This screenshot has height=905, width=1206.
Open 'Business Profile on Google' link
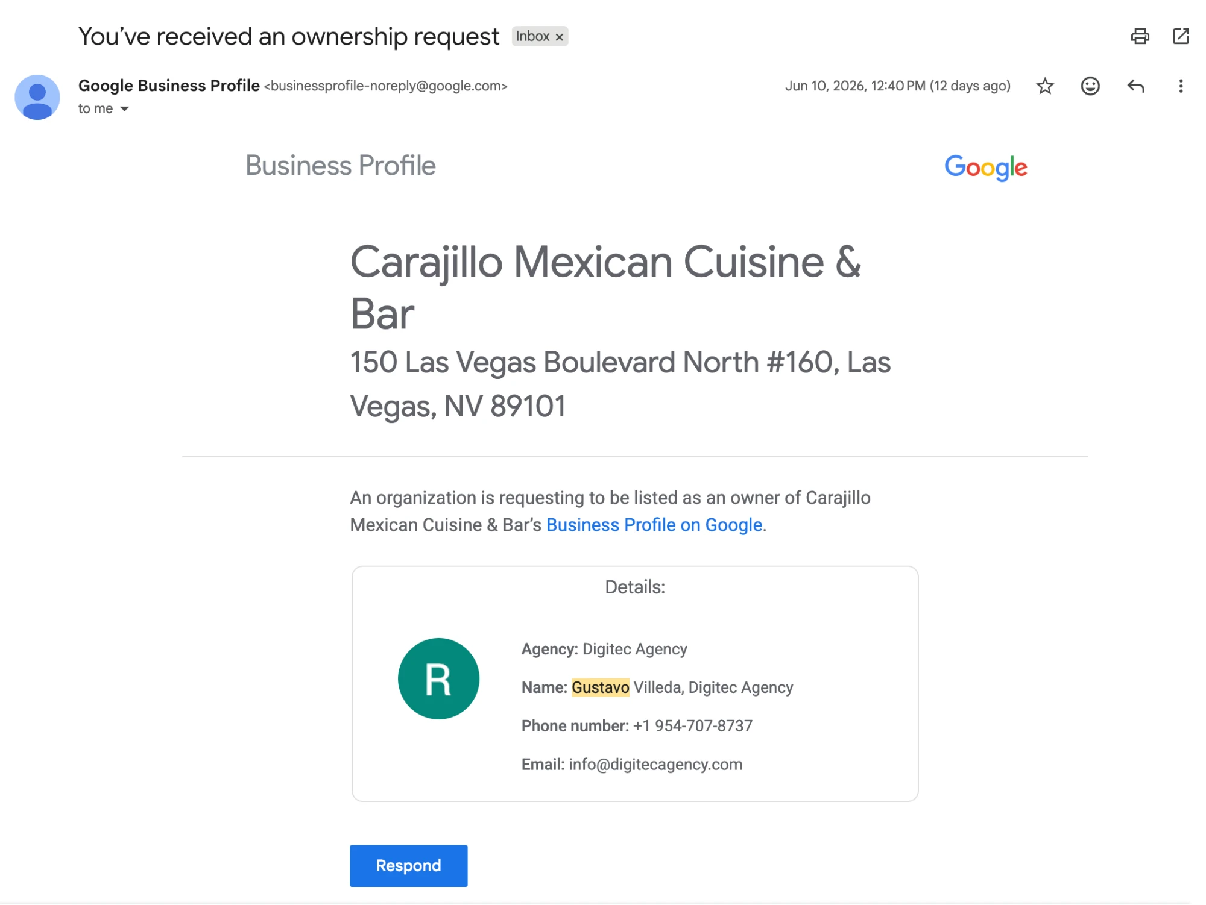point(654,525)
